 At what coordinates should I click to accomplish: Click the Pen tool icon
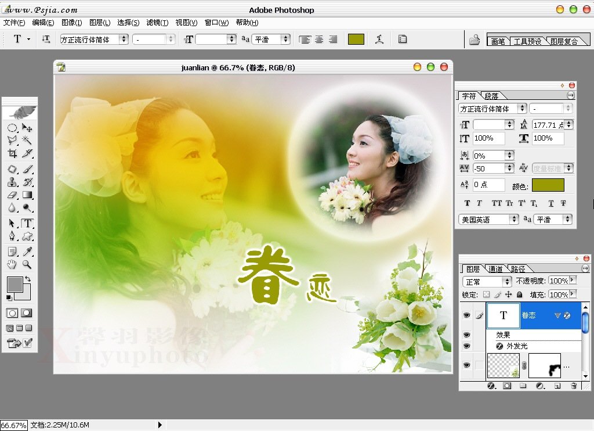click(12, 236)
